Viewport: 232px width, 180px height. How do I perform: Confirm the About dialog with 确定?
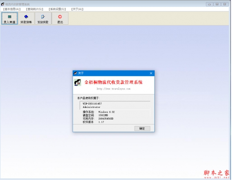[x=142, y=128]
